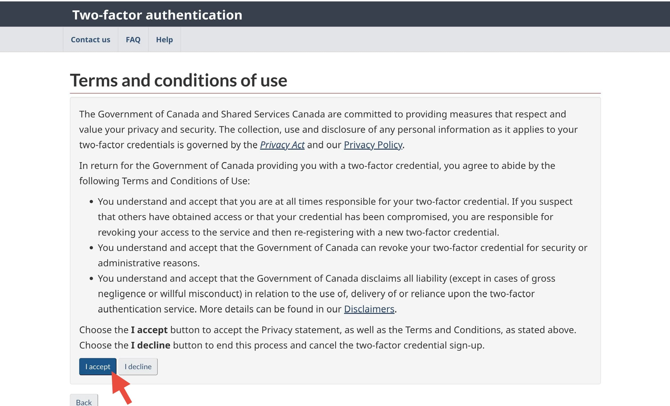Click the bold "I decline" text in instructions
The height and width of the screenshot is (406, 670).
[x=151, y=345]
